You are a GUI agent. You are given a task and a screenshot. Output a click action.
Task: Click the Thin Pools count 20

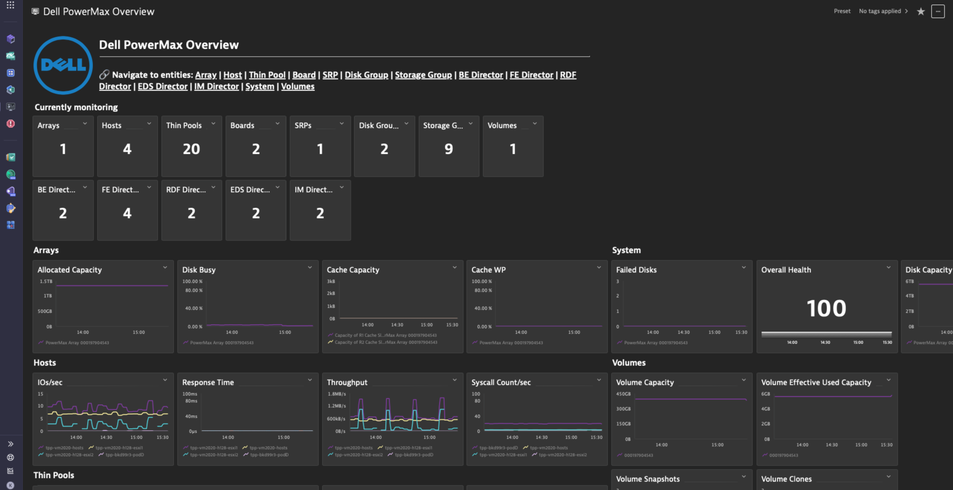(191, 149)
